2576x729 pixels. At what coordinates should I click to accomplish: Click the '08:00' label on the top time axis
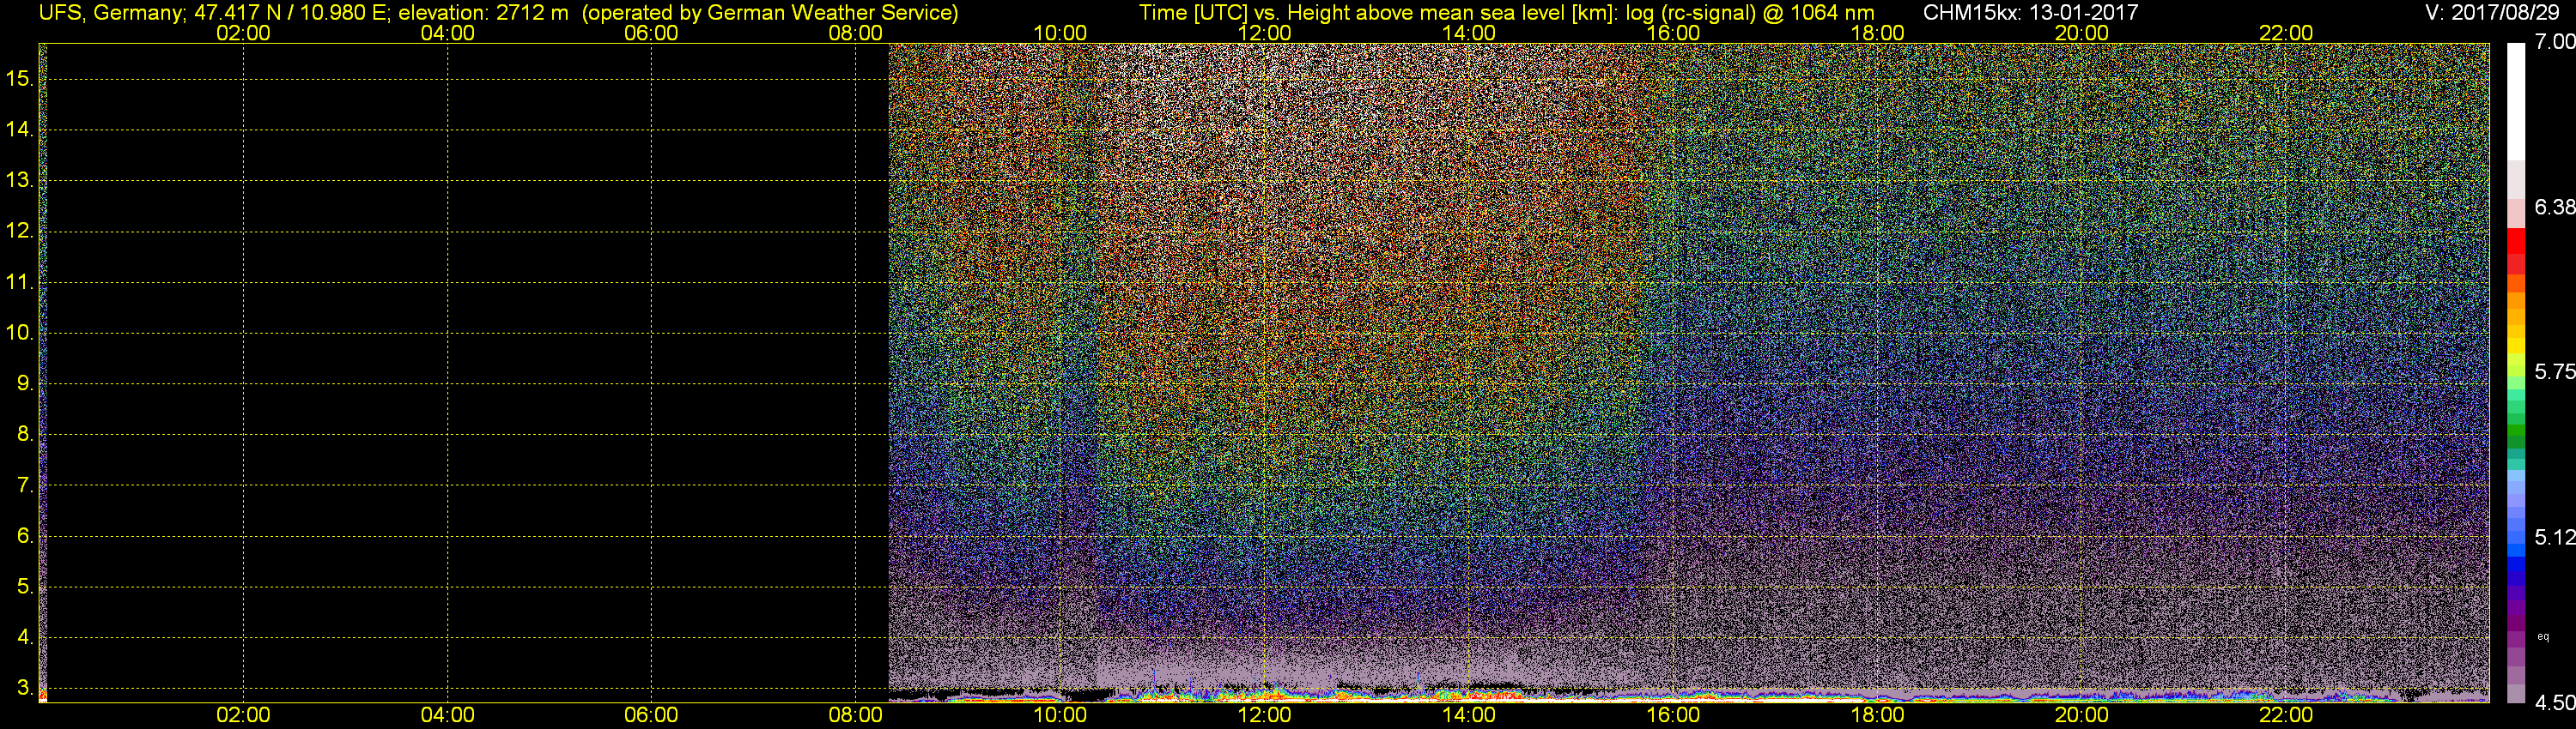(855, 33)
